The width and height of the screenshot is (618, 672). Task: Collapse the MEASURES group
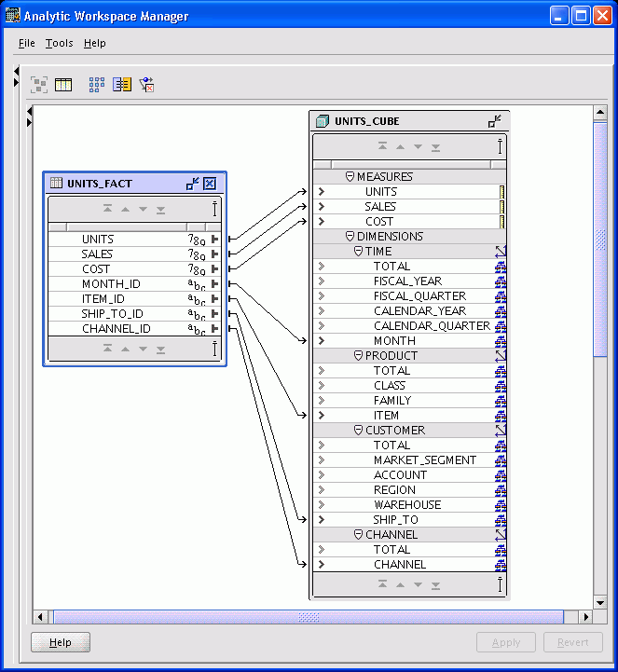[350, 176]
